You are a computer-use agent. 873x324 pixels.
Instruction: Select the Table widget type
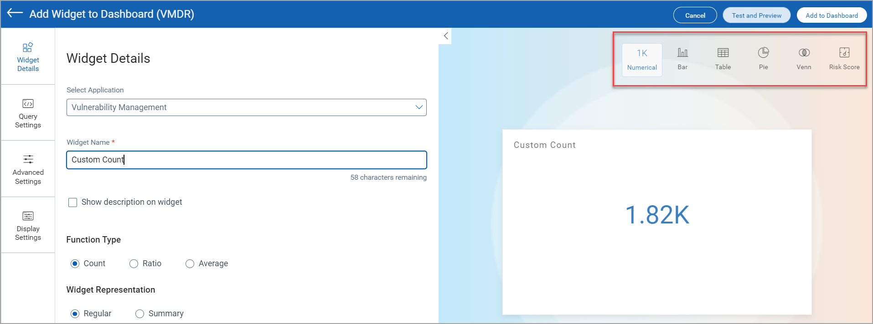(x=723, y=60)
